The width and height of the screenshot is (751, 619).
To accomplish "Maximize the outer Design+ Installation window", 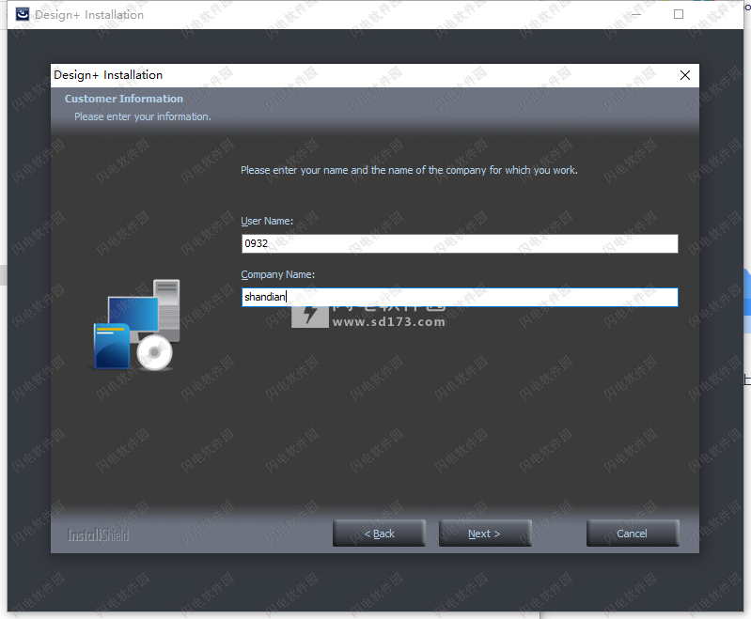I will tap(679, 14).
